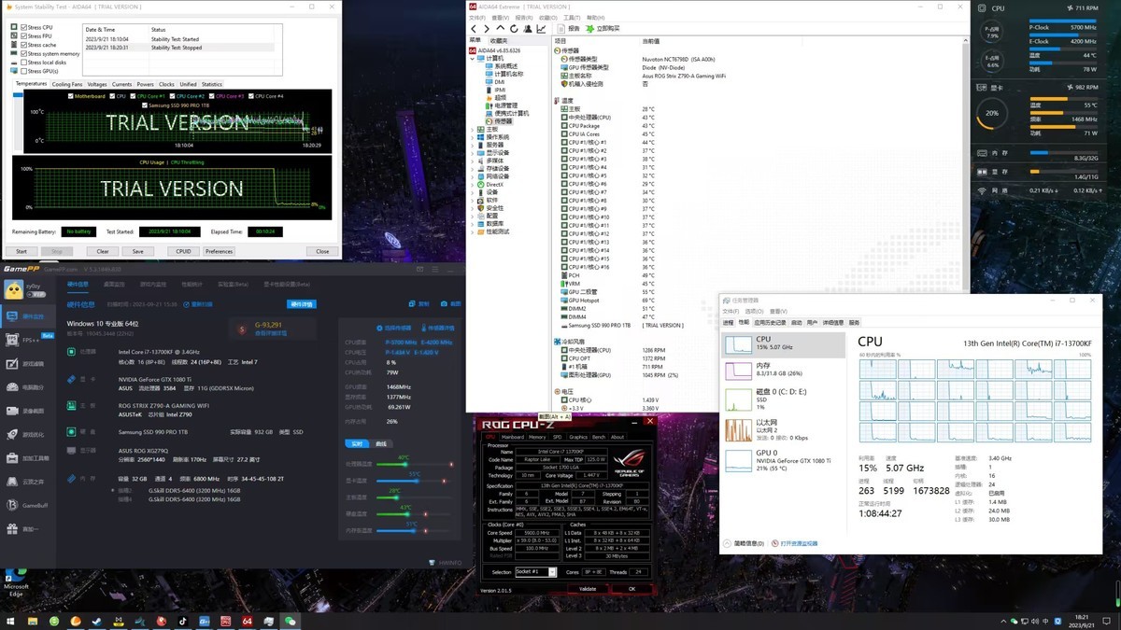Click Save button in Stability Test
The width and height of the screenshot is (1121, 630).
click(138, 251)
